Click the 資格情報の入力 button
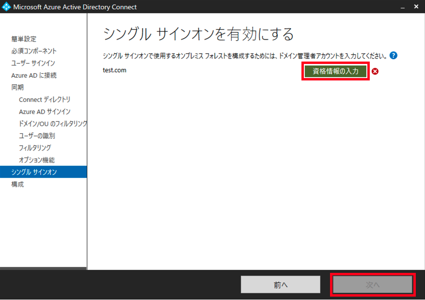 335,71
